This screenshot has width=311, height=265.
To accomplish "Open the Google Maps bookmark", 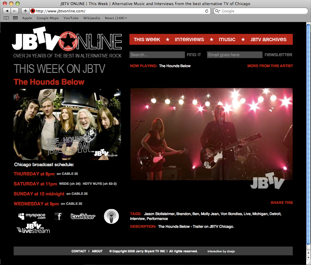I will 48,18.
